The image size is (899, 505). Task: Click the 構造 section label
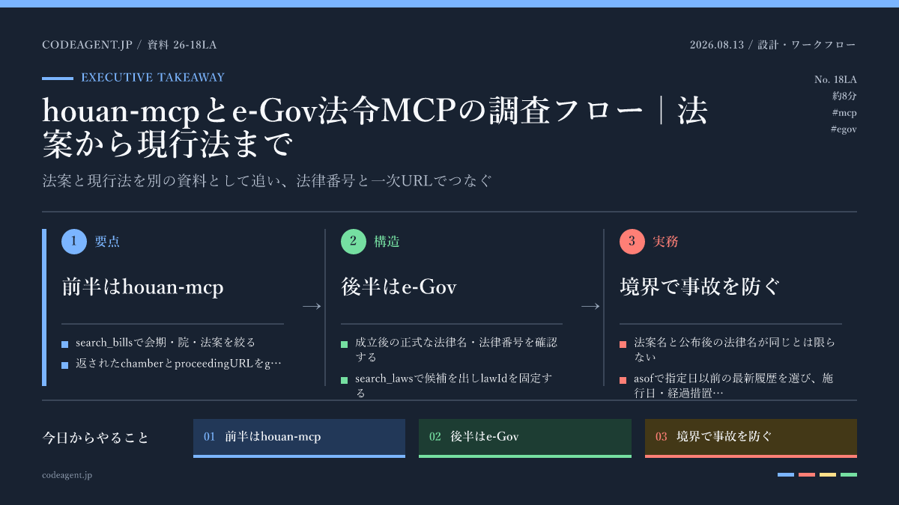point(387,242)
